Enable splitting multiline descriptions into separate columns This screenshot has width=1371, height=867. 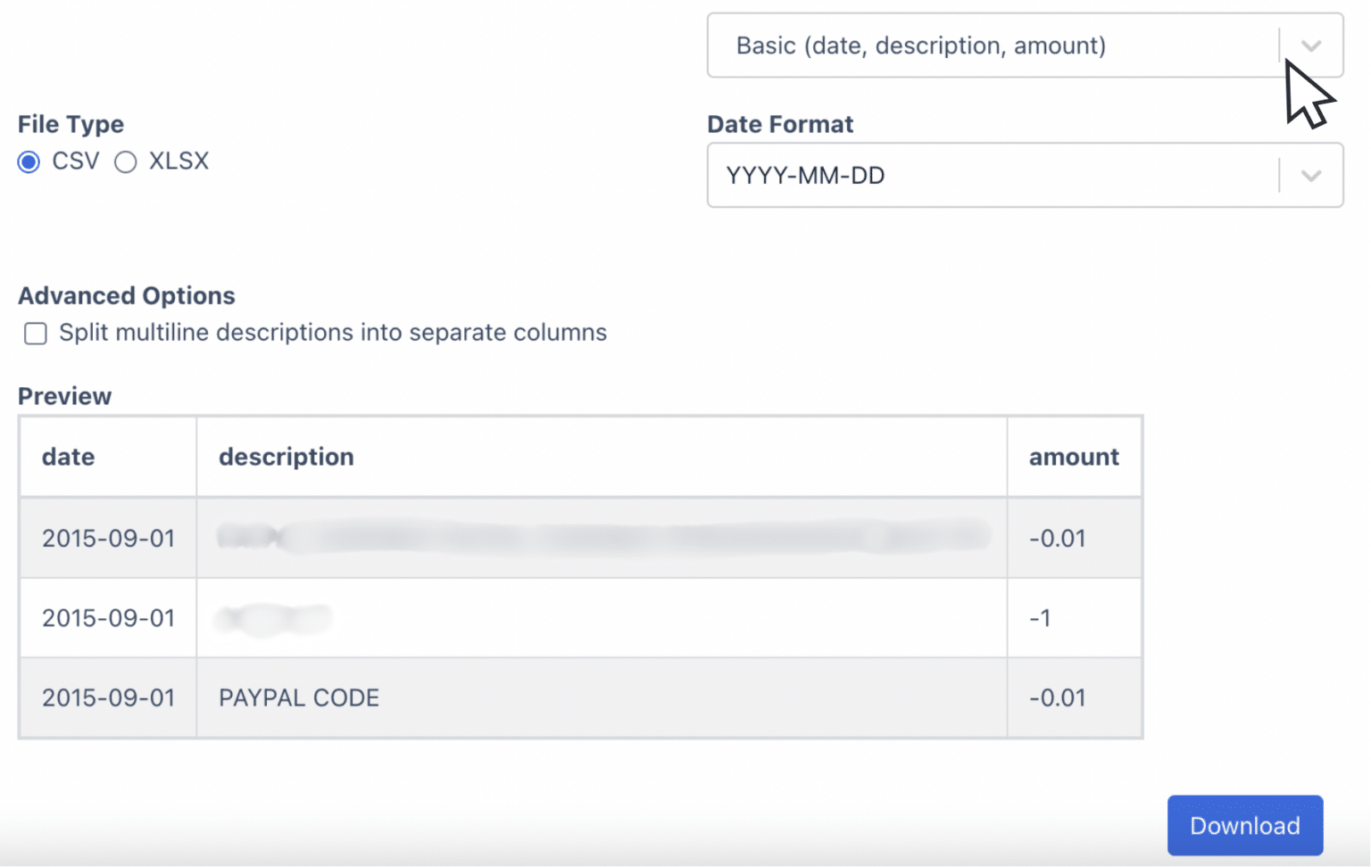pyautogui.click(x=35, y=334)
